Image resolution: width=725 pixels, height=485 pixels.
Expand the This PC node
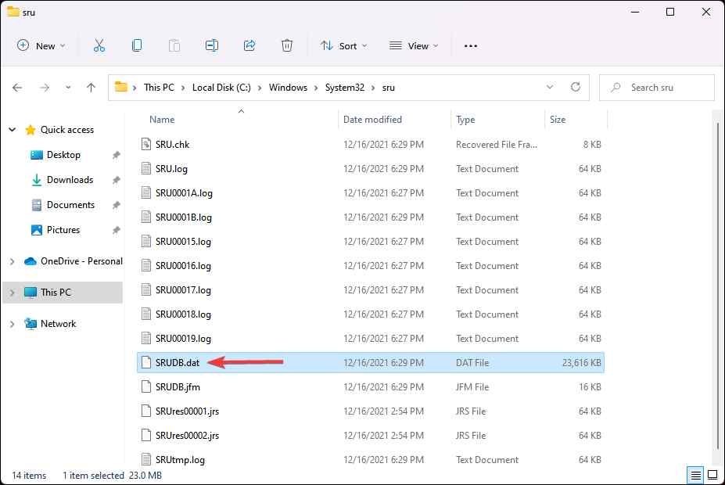click(12, 293)
